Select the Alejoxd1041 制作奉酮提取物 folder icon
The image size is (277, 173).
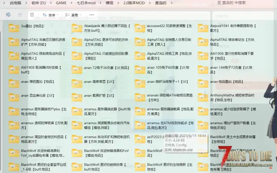(x=203, y=28)
